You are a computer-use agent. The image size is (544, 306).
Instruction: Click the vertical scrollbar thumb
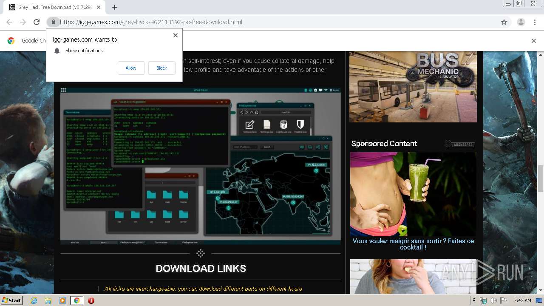[541, 179]
